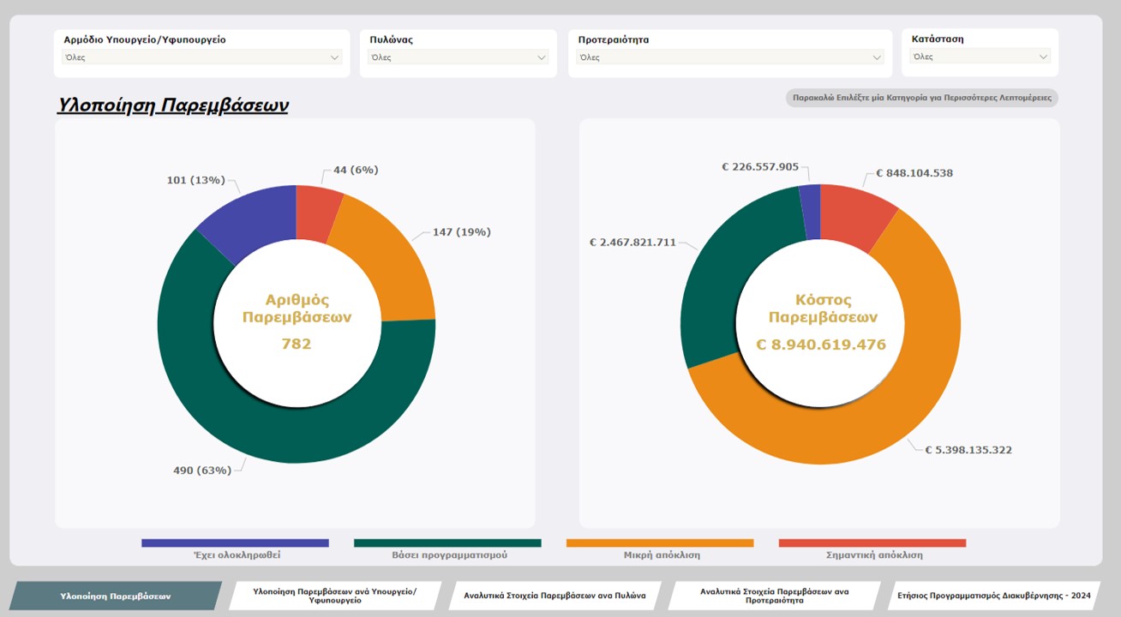1121x617 pixels.
Task: Click the € 5.398.135.322 data label
Action: pyautogui.click(x=968, y=450)
